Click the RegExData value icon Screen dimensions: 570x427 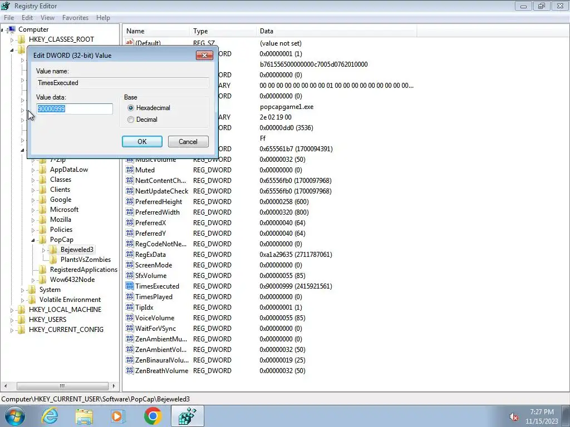pyautogui.click(x=129, y=254)
